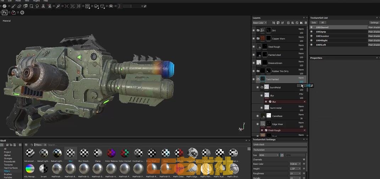Open TextureSet List Settings
Image resolution: width=380 pixels, height=179 pixels.
(374, 23)
